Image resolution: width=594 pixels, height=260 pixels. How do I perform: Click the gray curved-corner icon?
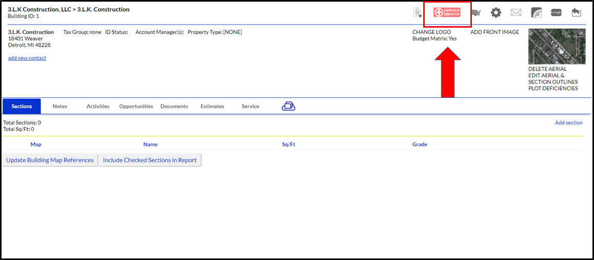[x=536, y=13]
